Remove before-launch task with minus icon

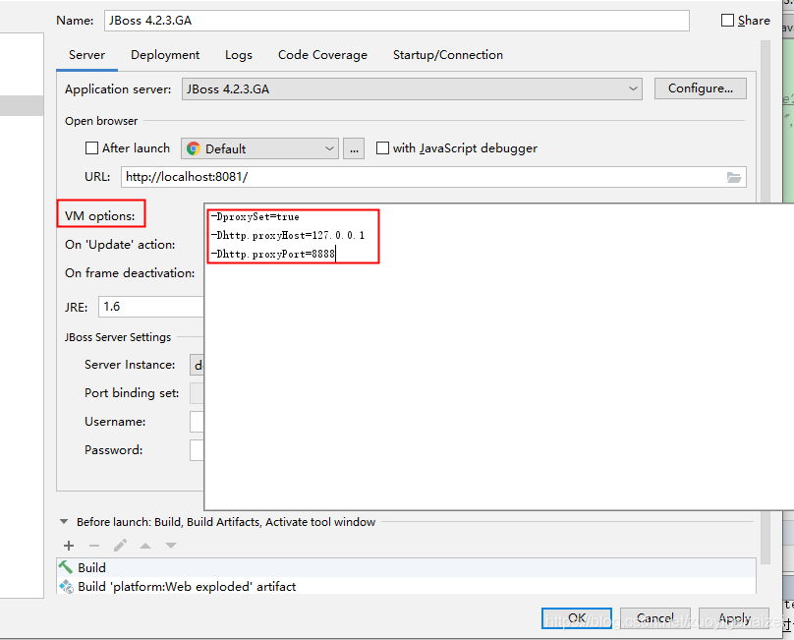point(94,546)
